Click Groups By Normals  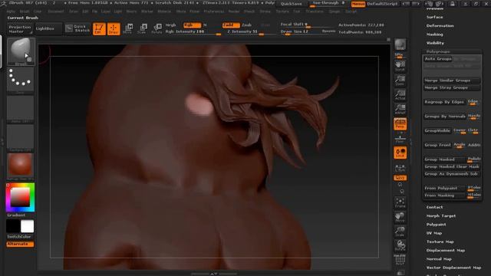(445, 117)
